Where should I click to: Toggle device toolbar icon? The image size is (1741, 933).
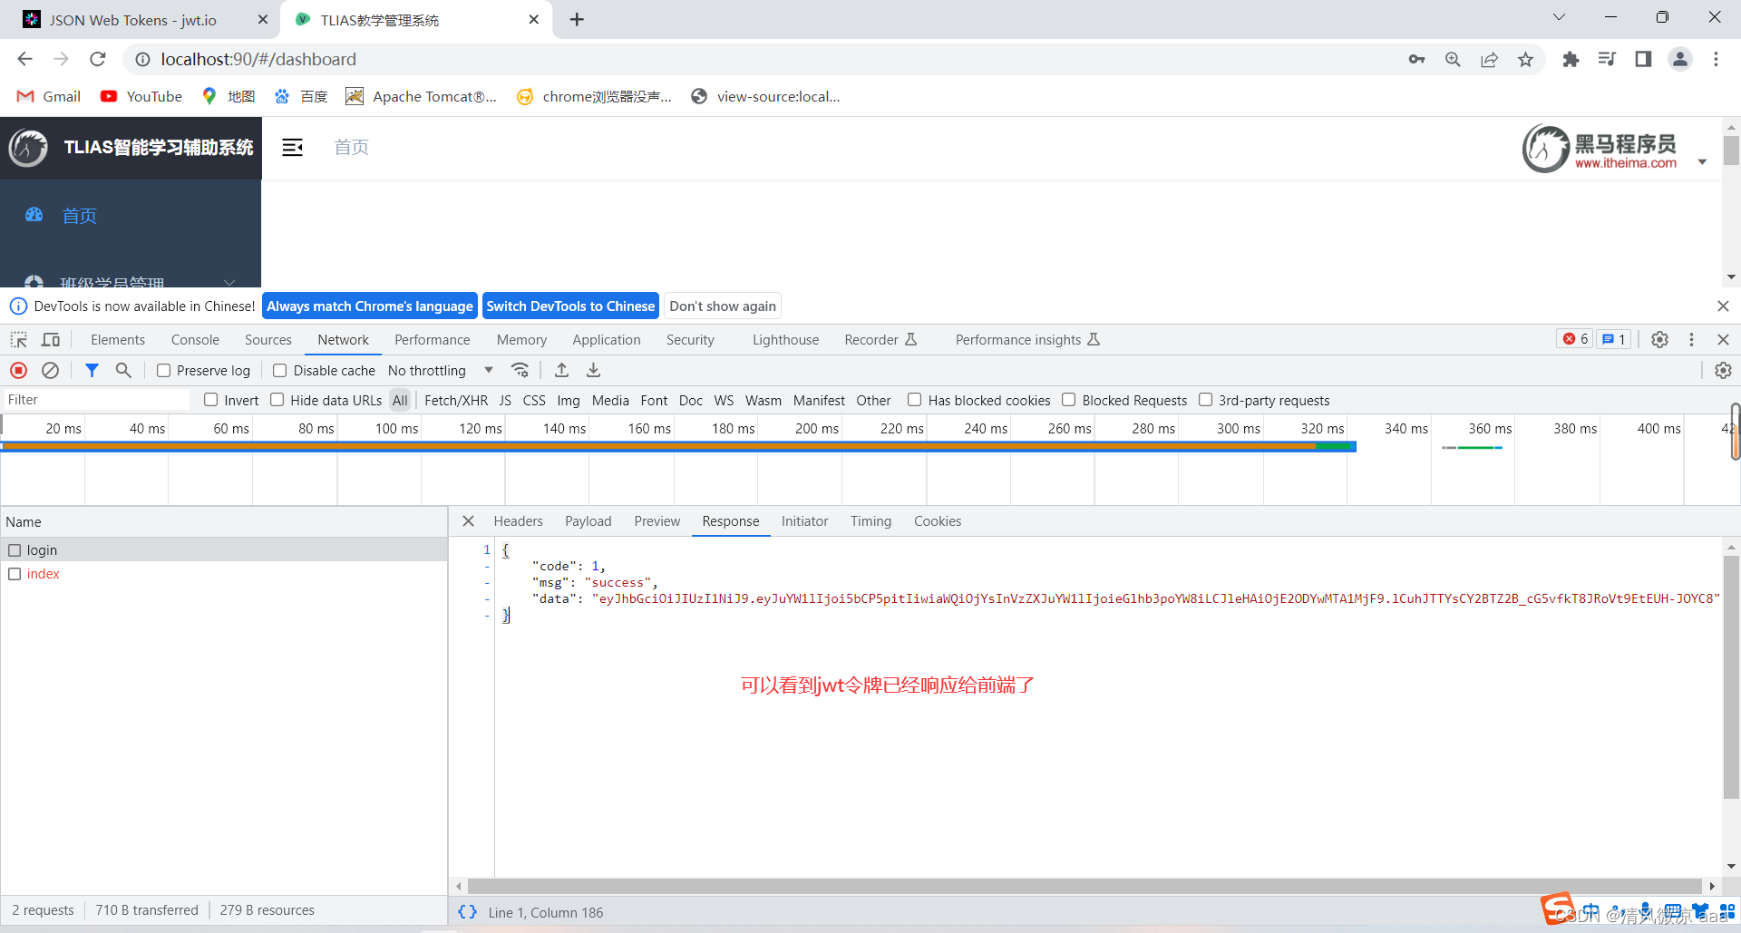tap(51, 340)
